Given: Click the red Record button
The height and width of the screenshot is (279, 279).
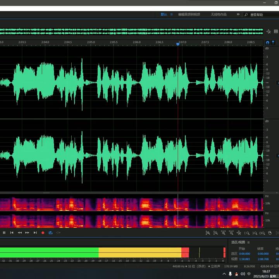Looking at the screenshot, I should coord(43,232).
